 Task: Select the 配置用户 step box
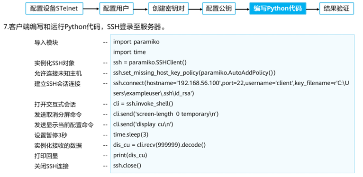[x=117, y=9]
